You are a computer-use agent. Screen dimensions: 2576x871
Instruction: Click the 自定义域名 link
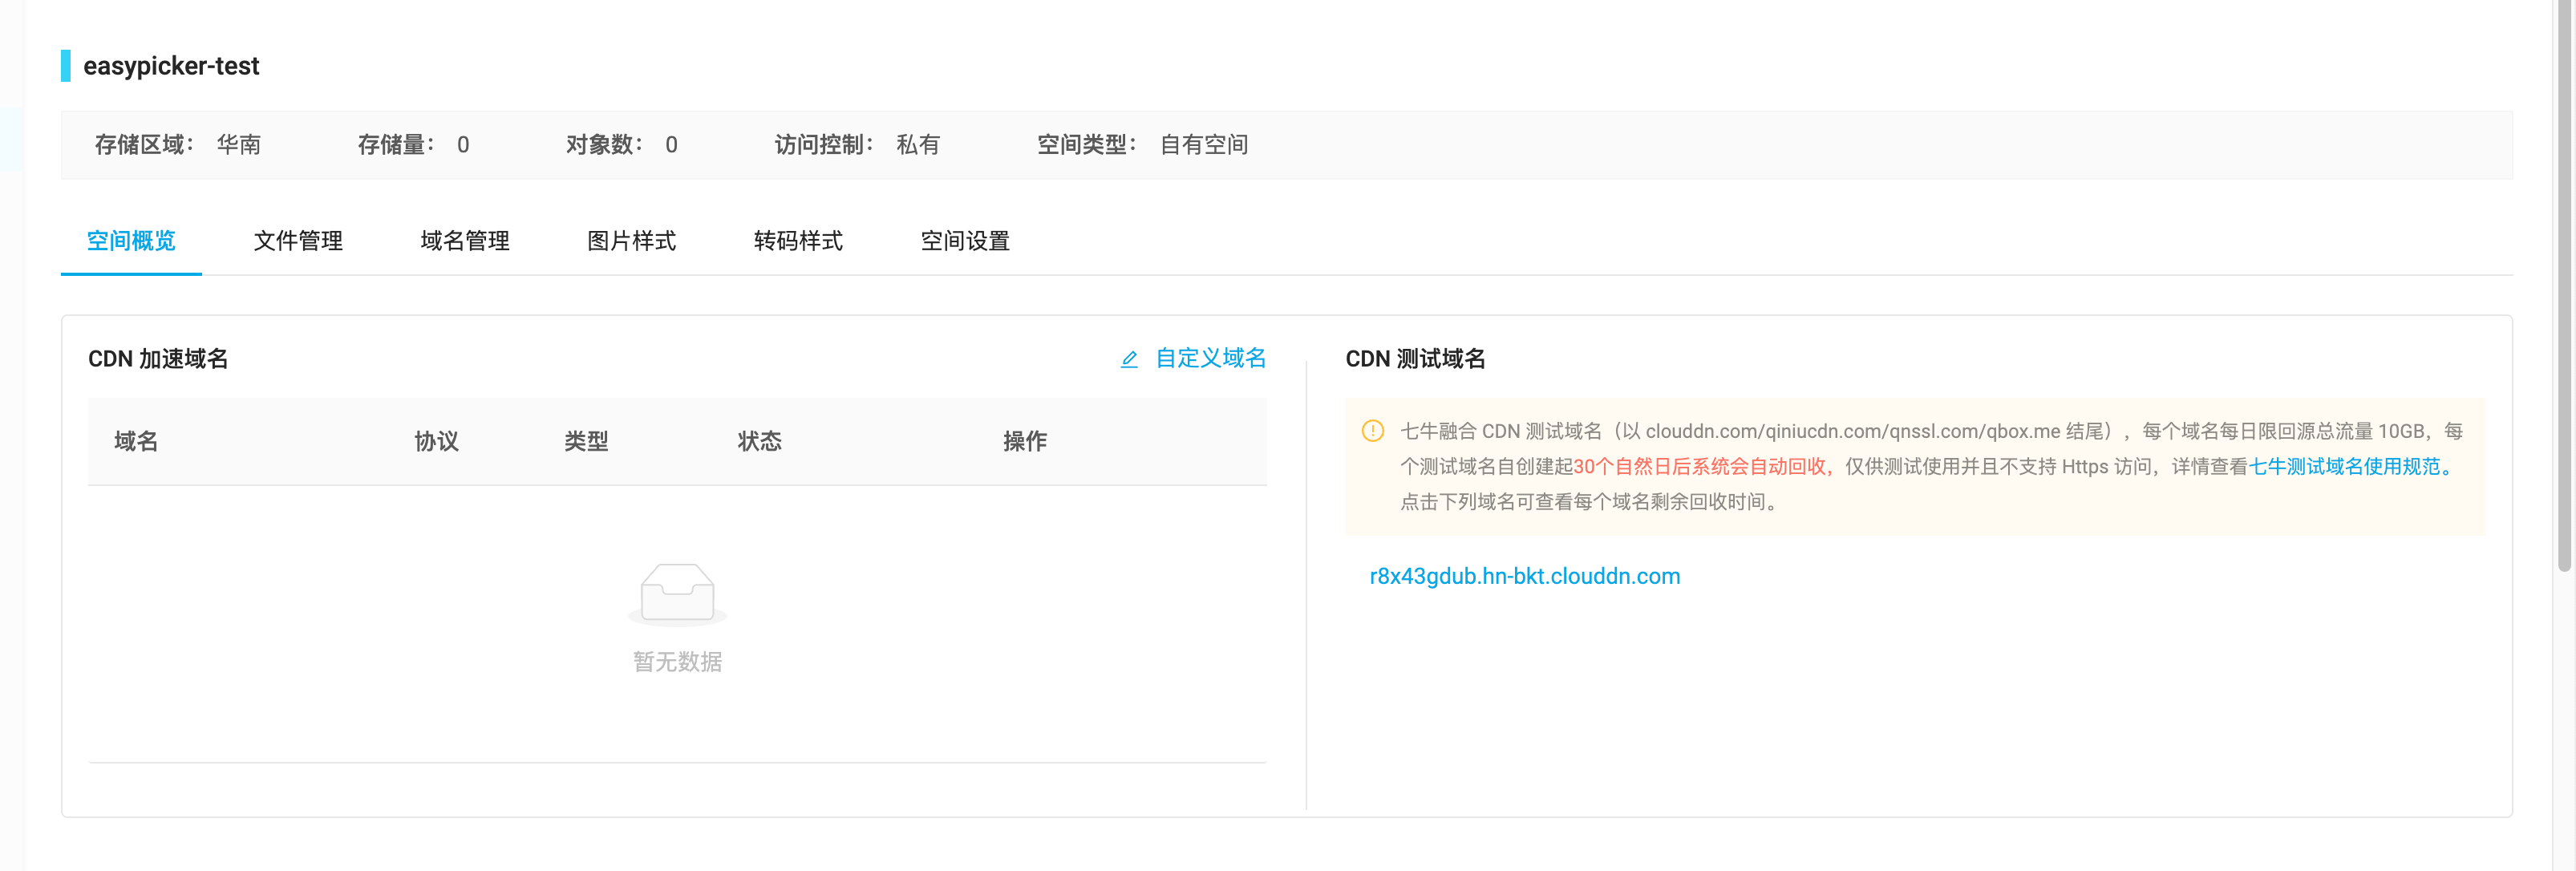point(1211,358)
